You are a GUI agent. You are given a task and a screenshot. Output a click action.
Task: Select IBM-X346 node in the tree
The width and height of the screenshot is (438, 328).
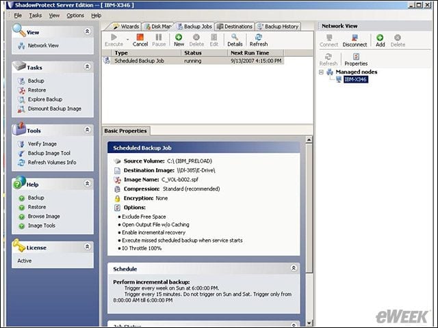pyautogui.click(x=355, y=79)
